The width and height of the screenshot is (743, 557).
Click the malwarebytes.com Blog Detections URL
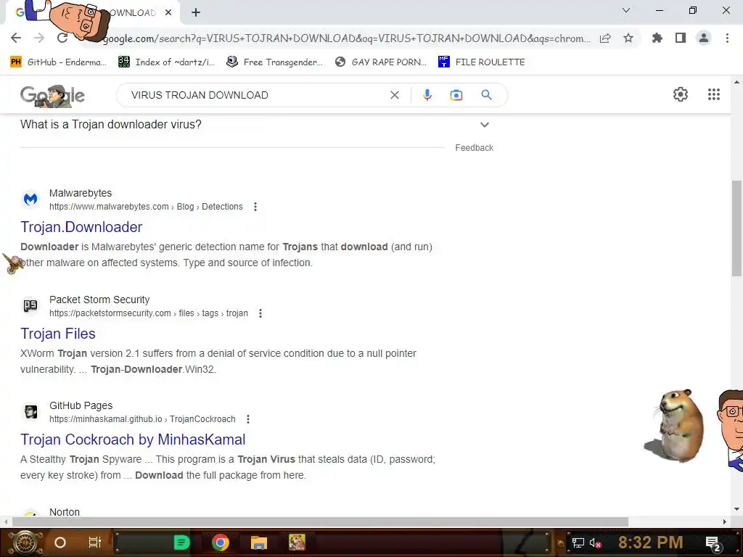(x=146, y=207)
